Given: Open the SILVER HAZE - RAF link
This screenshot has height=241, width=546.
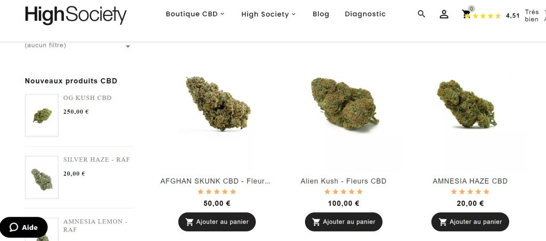Looking at the screenshot, I should [97, 160].
